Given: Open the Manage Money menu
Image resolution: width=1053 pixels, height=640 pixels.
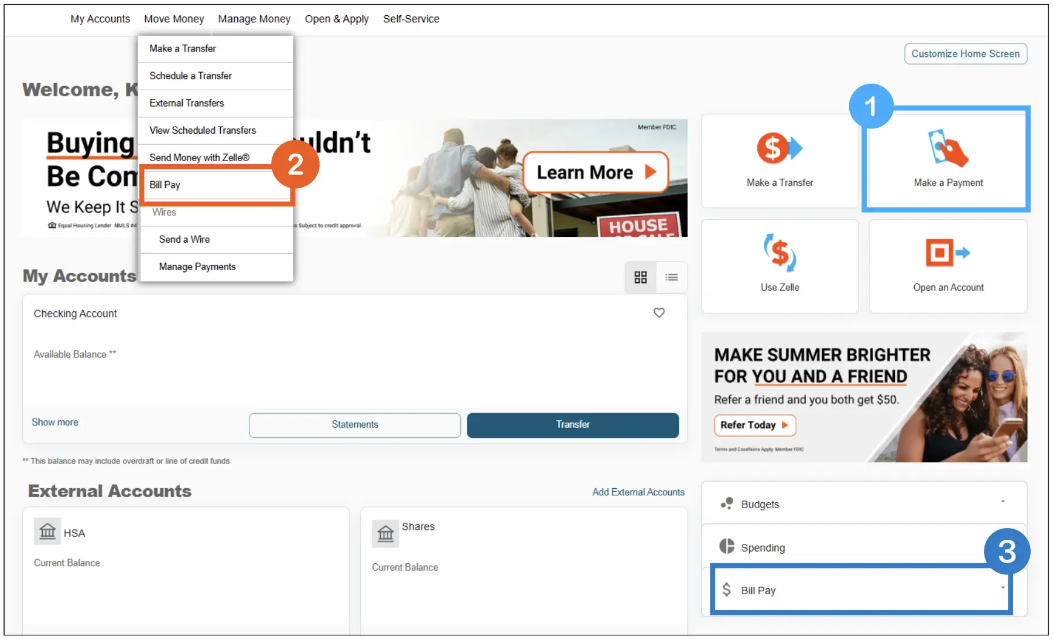Looking at the screenshot, I should click(x=254, y=18).
